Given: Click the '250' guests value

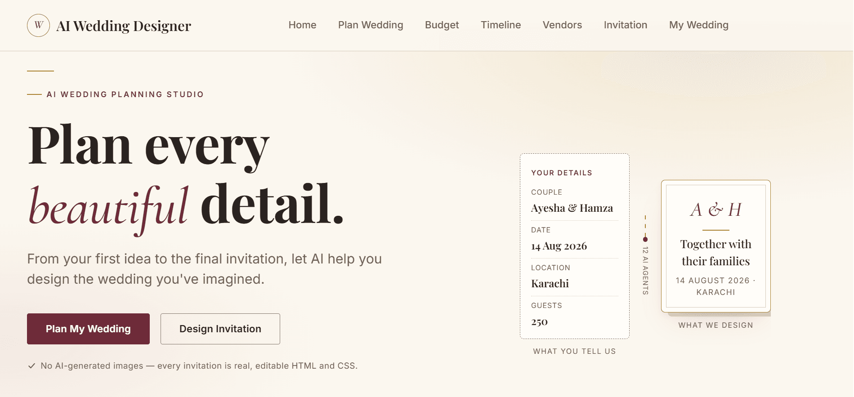Looking at the screenshot, I should [540, 322].
